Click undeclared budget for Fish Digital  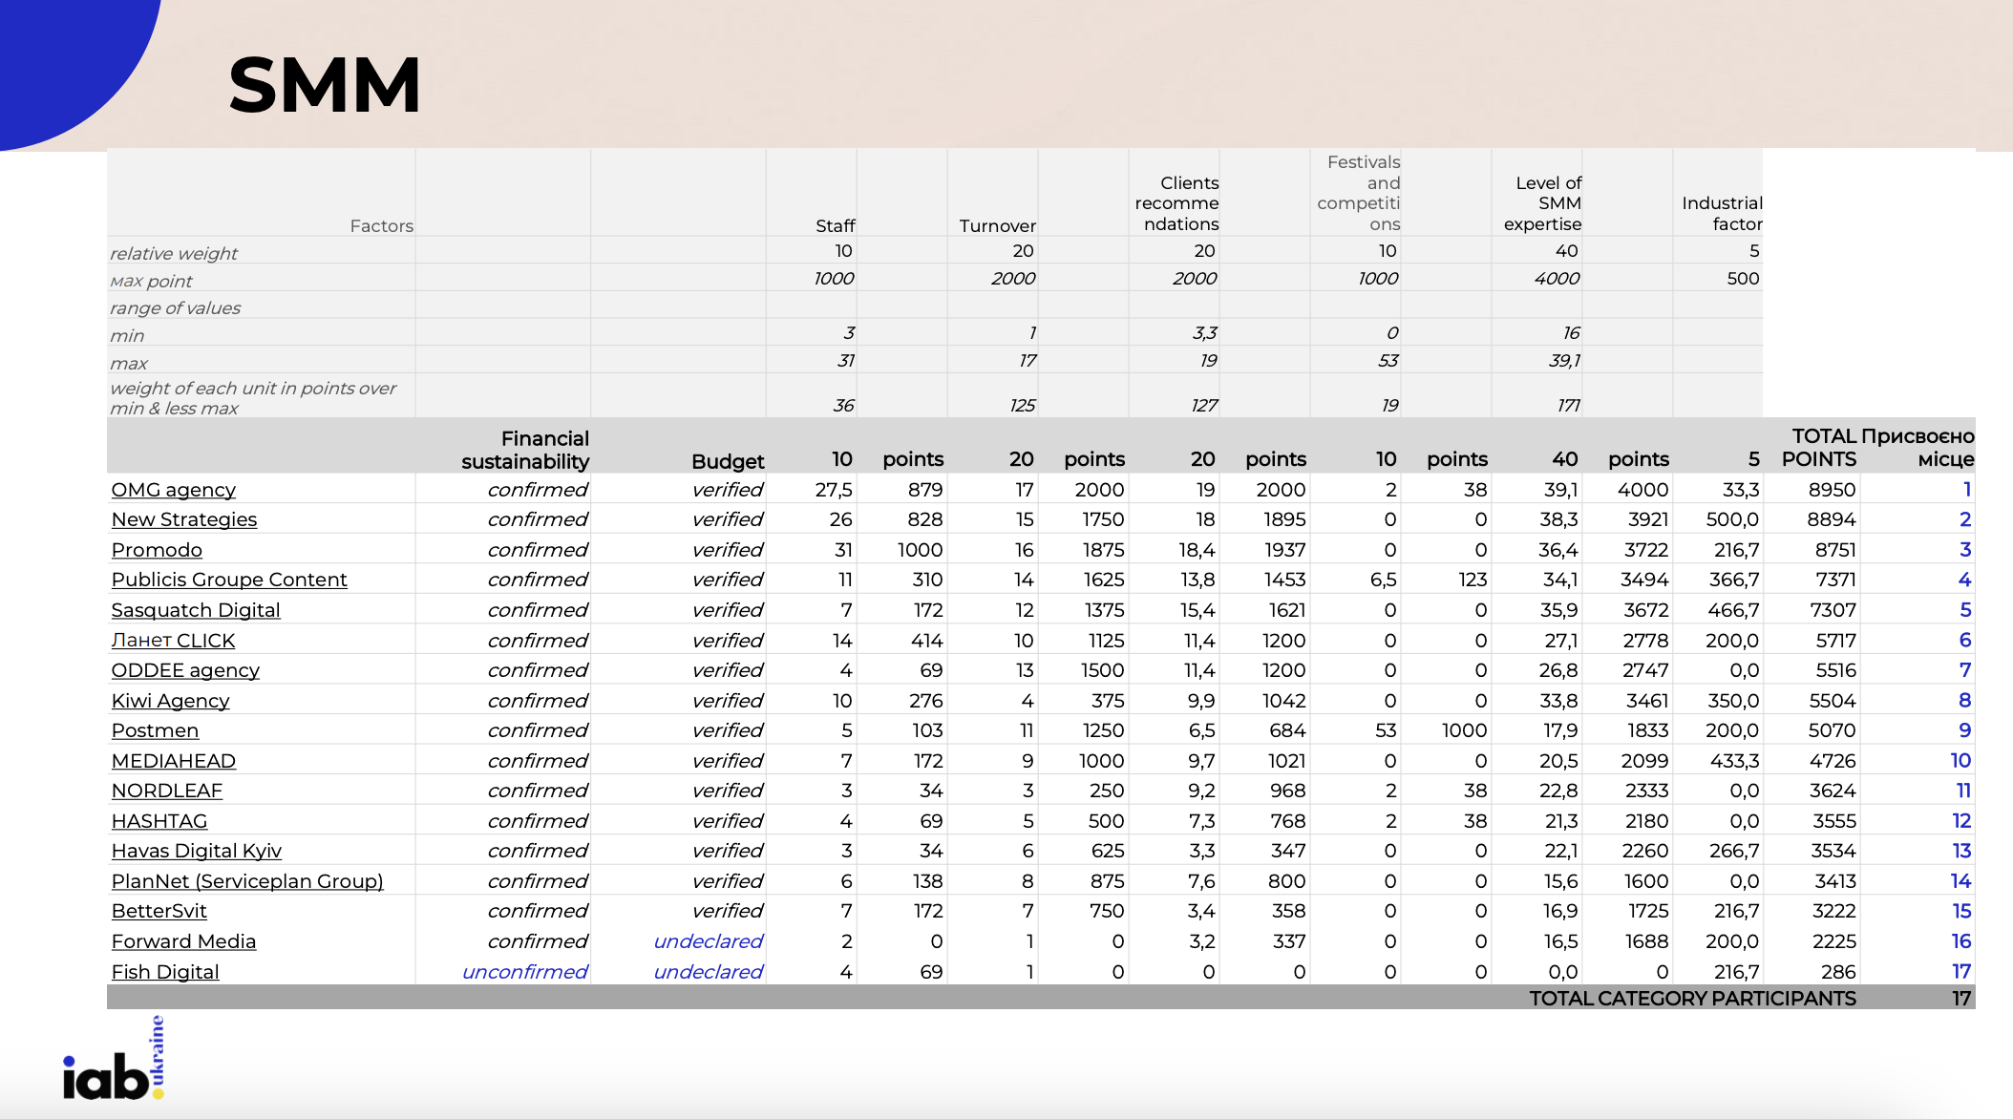[708, 972]
